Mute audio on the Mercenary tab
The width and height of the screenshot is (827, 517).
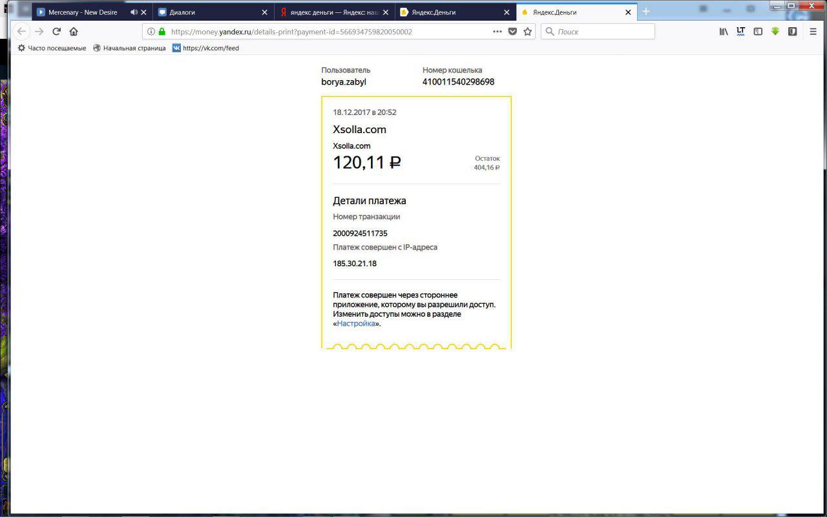[134, 12]
